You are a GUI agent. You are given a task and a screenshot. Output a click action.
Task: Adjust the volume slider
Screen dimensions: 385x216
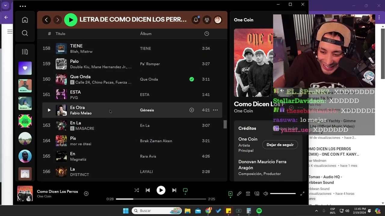pos(283,194)
